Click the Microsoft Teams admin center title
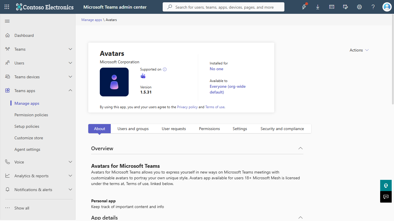394x221 pixels. click(115, 7)
